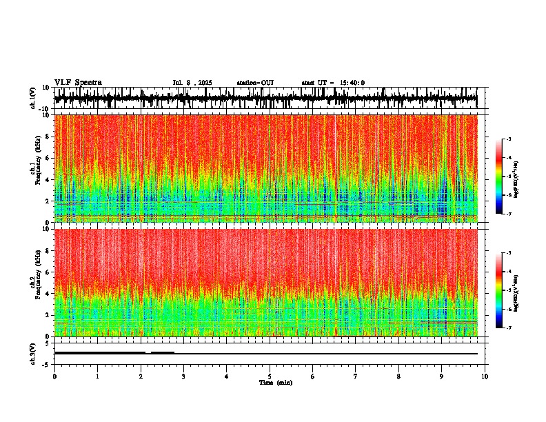
Task: Click the '-7' value on ch.2 colorbar
Action: pyautogui.click(x=508, y=328)
